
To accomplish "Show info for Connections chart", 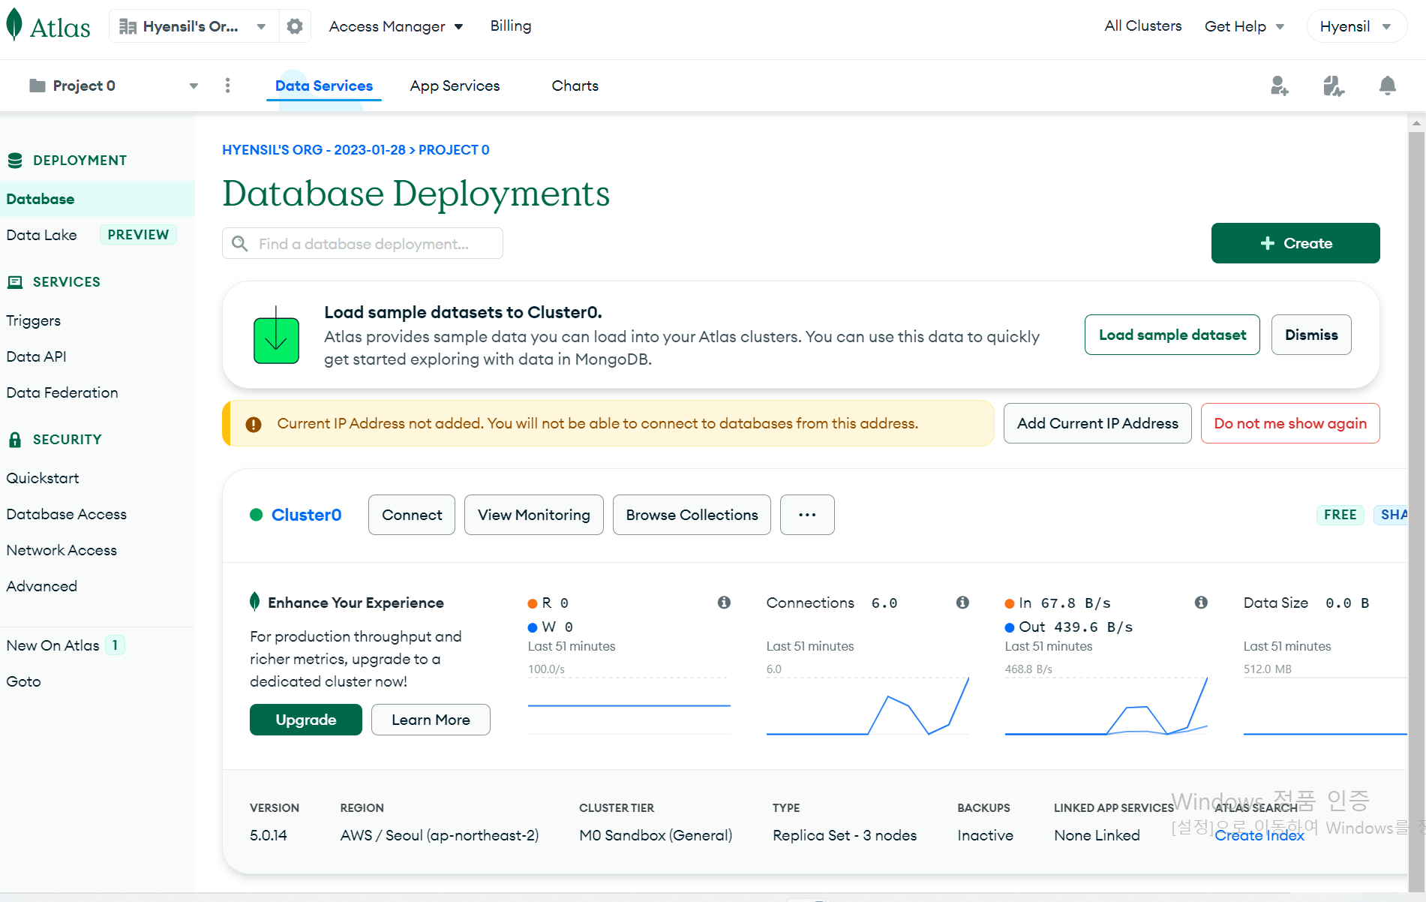I will pos(962,603).
